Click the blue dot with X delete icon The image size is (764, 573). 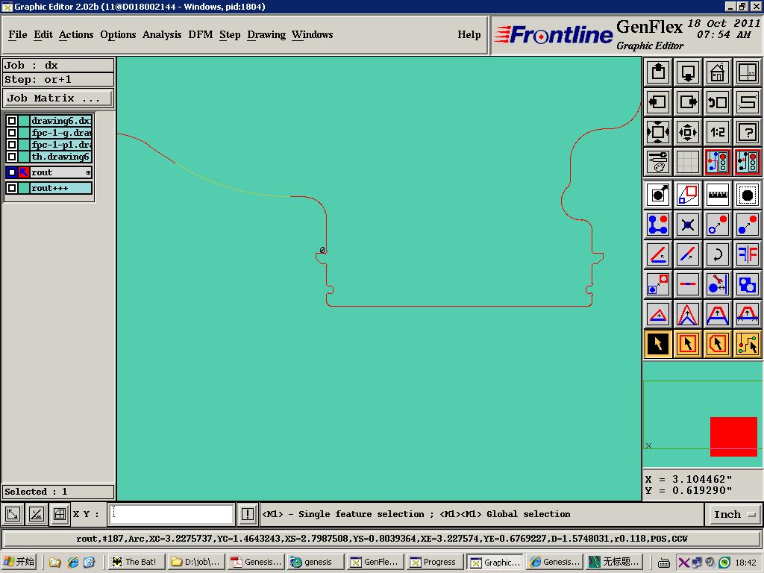coord(688,225)
